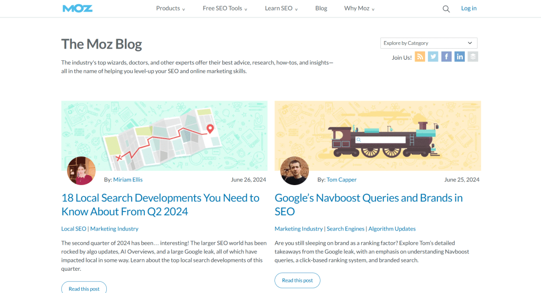Click Miriam Ellis author avatar
541x293 pixels.
click(81, 171)
